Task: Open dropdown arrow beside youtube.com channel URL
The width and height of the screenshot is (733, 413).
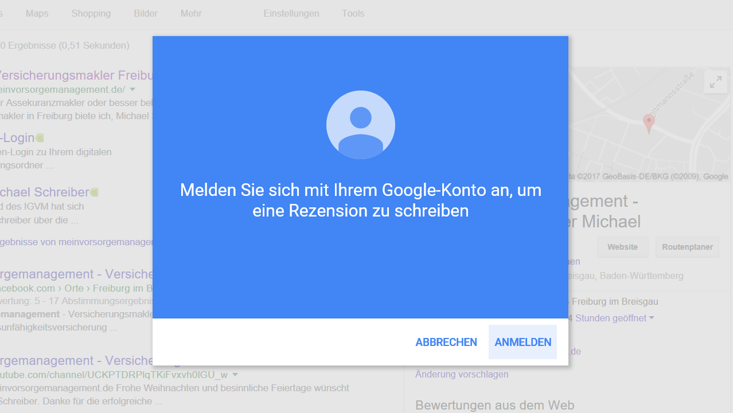Action: pyautogui.click(x=235, y=375)
